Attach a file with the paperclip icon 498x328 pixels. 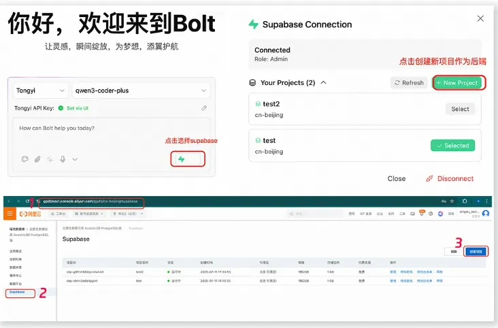tap(37, 159)
